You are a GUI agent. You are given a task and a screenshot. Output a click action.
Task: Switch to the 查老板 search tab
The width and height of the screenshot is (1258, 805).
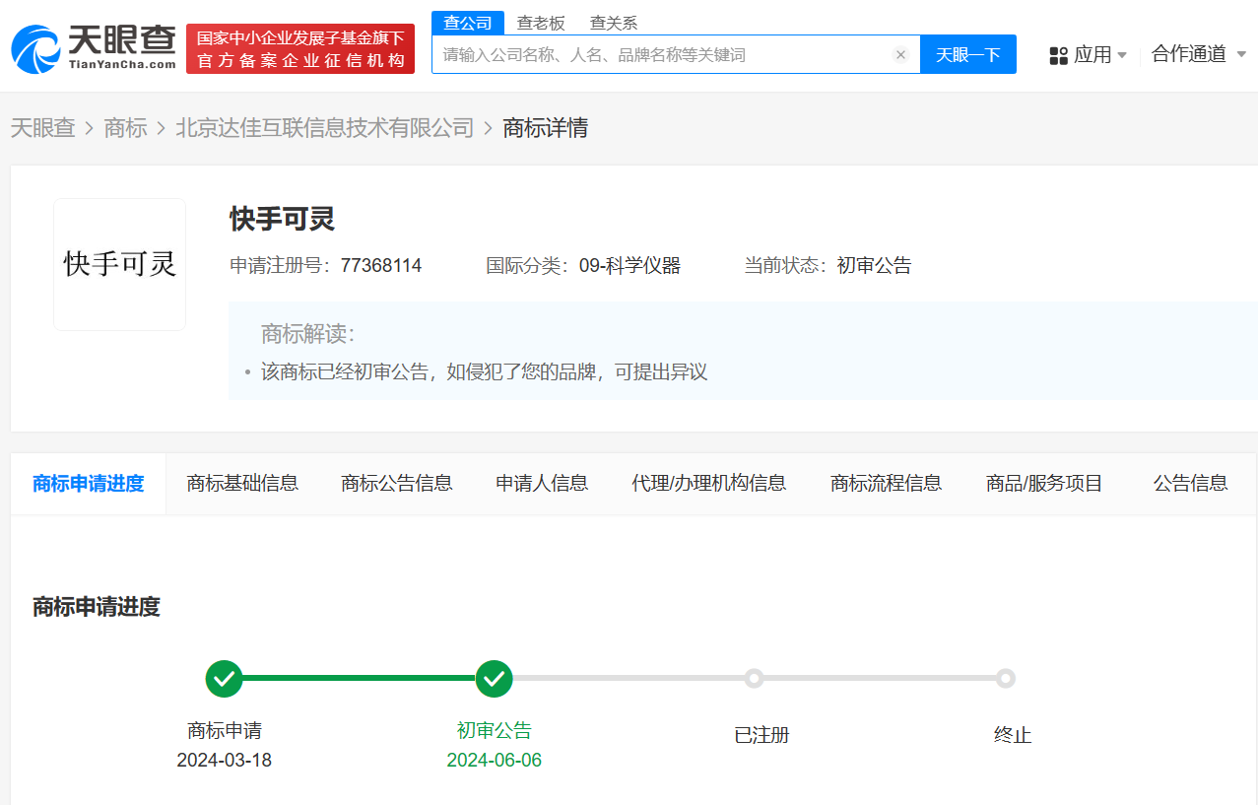click(x=541, y=22)
